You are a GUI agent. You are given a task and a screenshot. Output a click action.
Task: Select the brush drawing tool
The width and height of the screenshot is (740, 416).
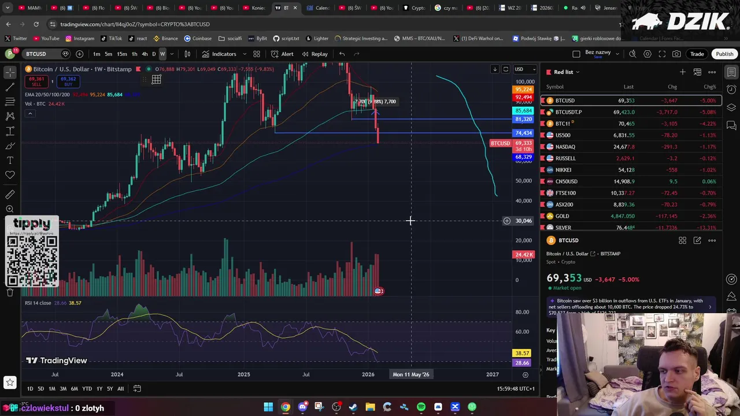coord(10,146)
